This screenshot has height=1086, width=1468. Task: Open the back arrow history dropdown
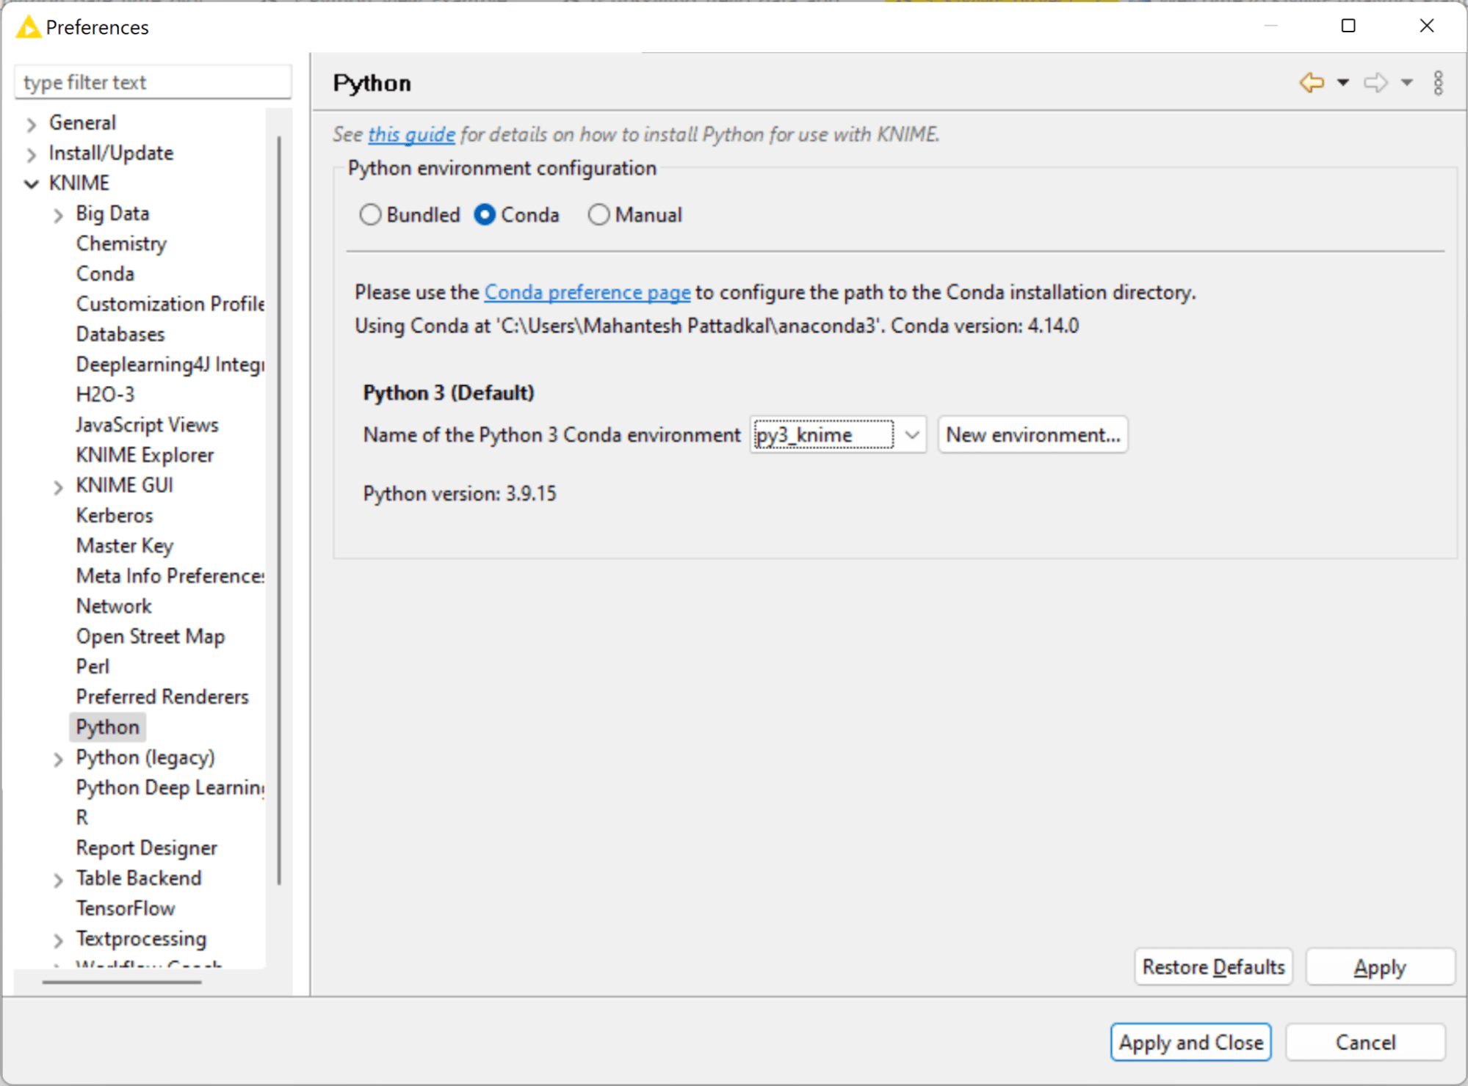(1343, 83)
